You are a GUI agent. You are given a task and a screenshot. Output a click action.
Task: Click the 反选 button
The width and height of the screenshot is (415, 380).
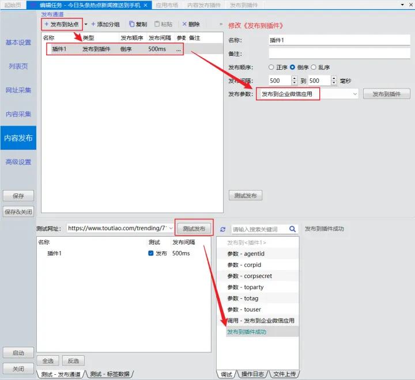(73, 360)
